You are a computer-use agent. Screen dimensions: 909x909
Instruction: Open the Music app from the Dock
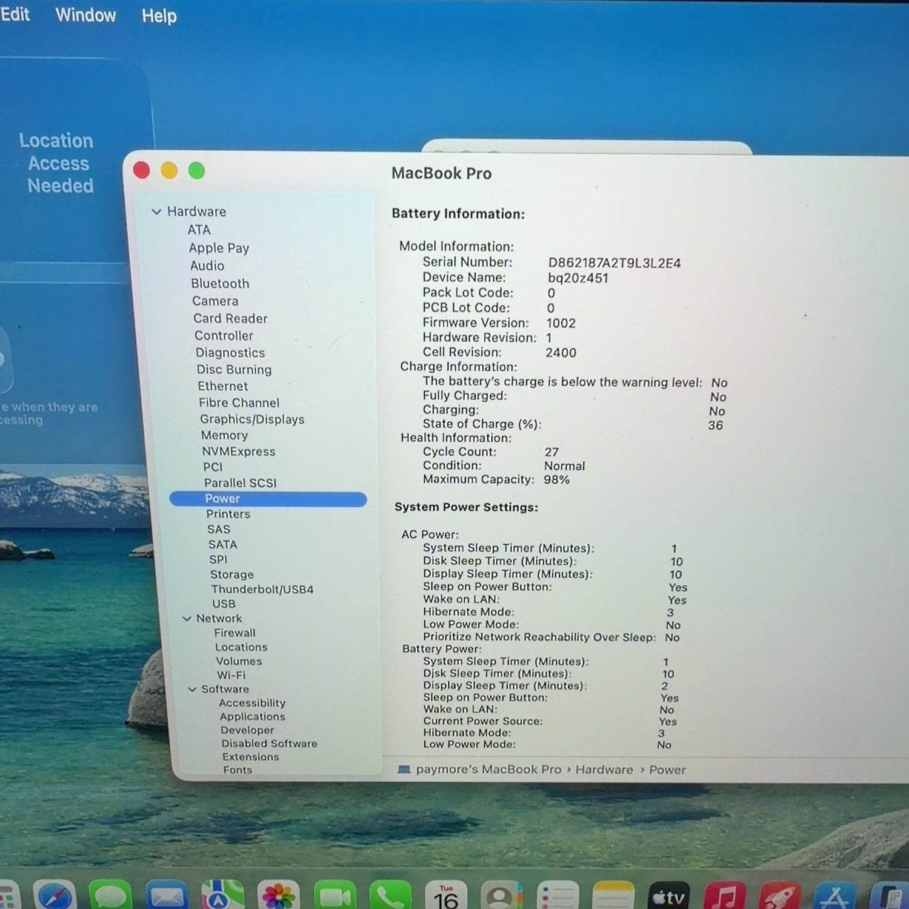[725, 896]
